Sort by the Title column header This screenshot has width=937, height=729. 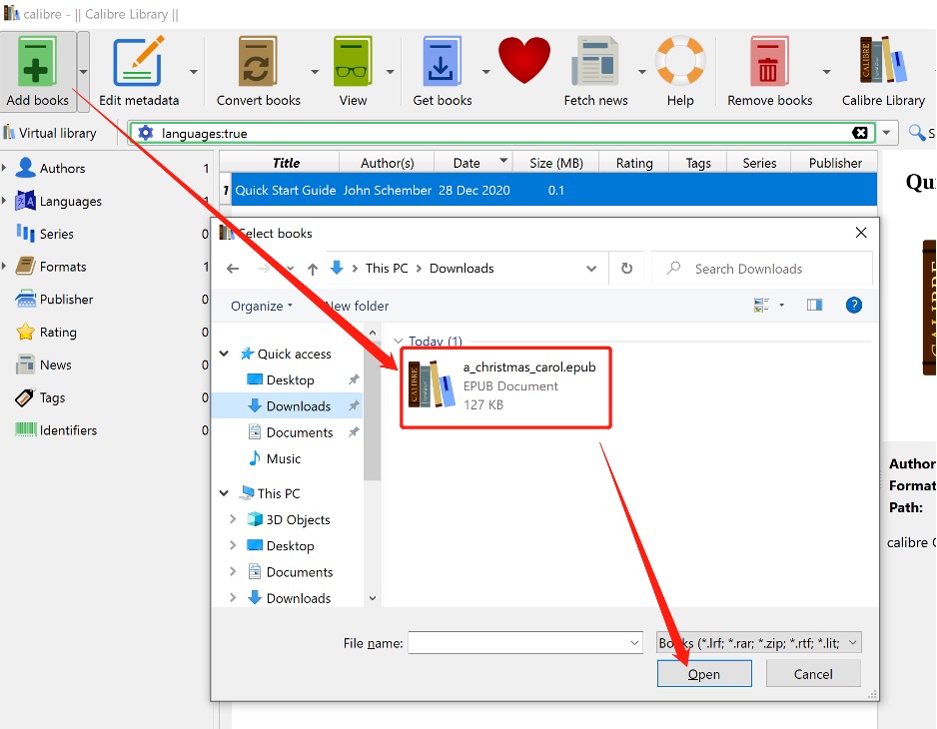(x=286, y=163)
